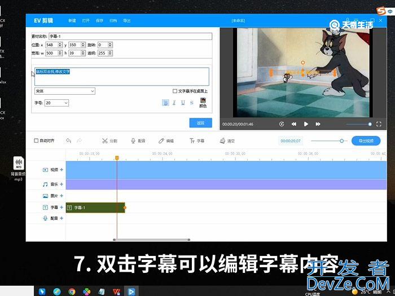Viewport: 395px width, 296px height.
Task: Toggle bold text formatting
Action: (x=165, y=103)
